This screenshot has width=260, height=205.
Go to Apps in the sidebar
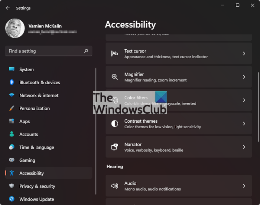point(25,121)
